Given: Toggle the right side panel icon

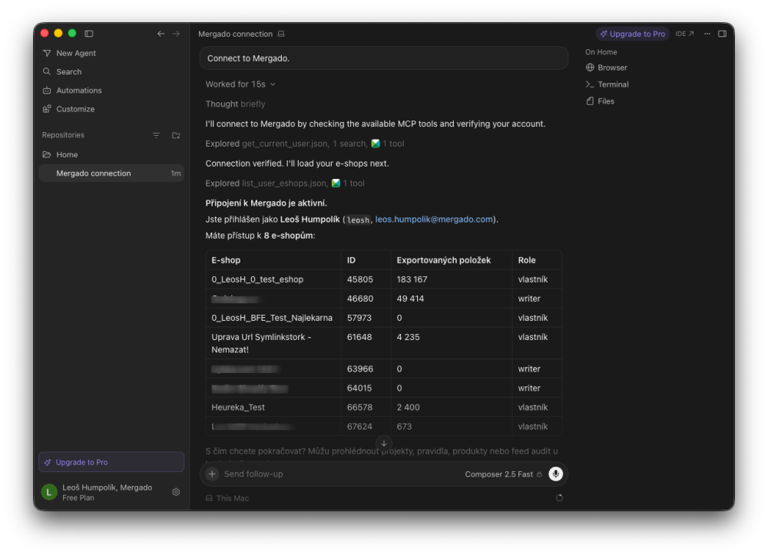Looking at the screenshot, I should click(722, 33).
